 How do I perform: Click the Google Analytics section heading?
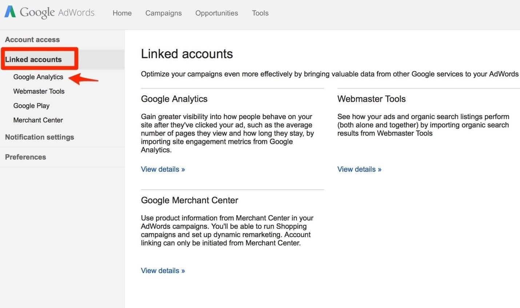174,99
